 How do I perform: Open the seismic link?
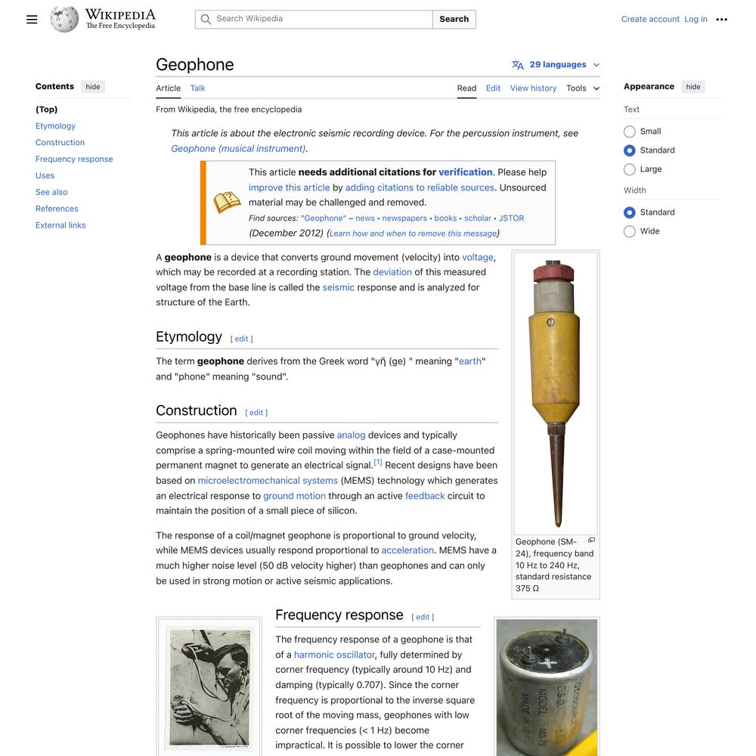pyautogui.click(x=339, y=287)
